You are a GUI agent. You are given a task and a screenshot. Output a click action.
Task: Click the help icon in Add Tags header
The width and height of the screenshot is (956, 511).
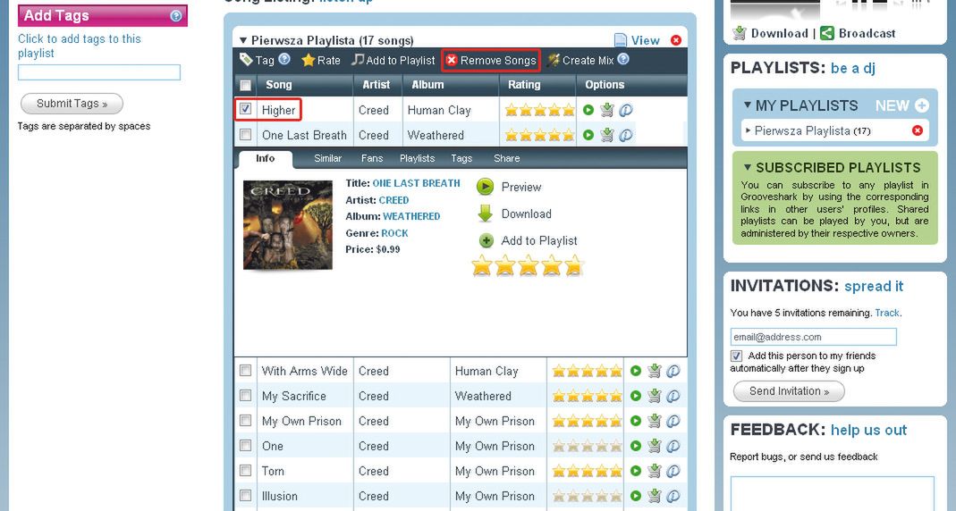point(176,16)
